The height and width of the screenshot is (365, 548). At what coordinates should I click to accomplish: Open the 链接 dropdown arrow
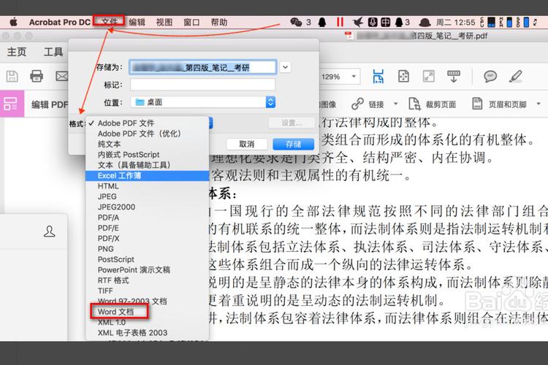395,104
